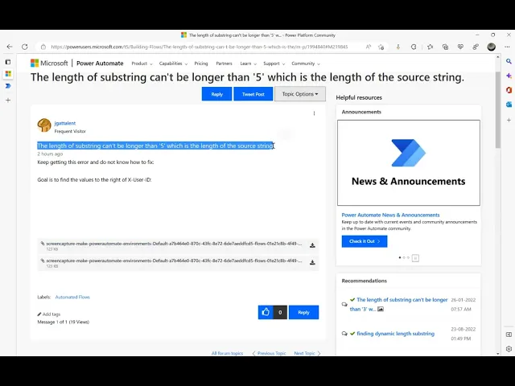Click the News & Announcements banner image

409,162
